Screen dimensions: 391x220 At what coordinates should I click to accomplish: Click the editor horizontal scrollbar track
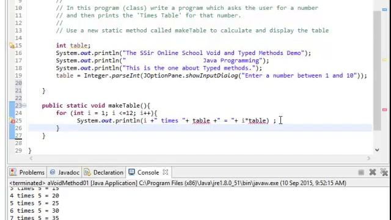coord(200,158)
